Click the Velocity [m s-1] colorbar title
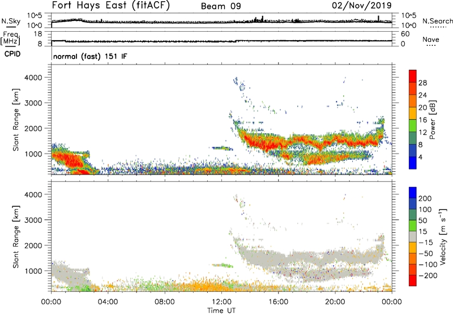The height and width of the screenshot is (314, 453). [x=443, y=236]
